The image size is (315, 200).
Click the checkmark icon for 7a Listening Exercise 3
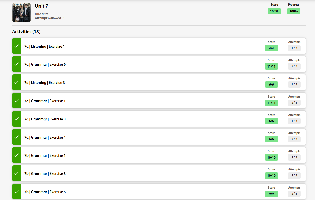pyautogui.click(x=16, y=82)
